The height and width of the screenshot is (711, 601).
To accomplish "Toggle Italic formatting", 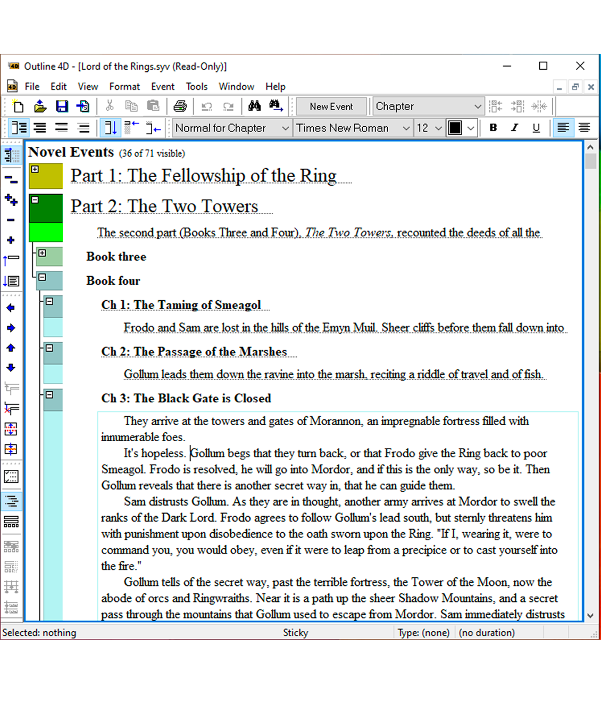I will point(514,128).
